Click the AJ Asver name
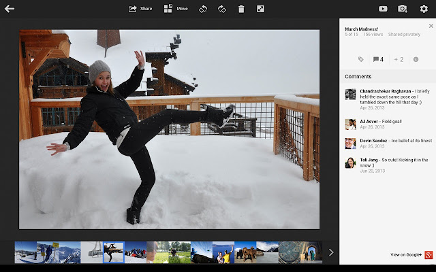The width and height of the screenshot is (436, 272). (x=369, y=121)
